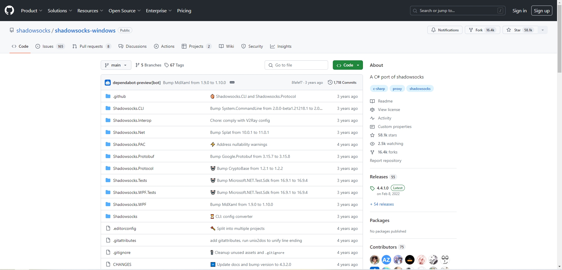Click View license
The width and height of the screenshot is (562, 270).
click(385, 110)
